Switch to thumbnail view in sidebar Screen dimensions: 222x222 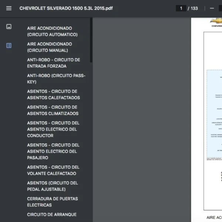coord(9,27)
